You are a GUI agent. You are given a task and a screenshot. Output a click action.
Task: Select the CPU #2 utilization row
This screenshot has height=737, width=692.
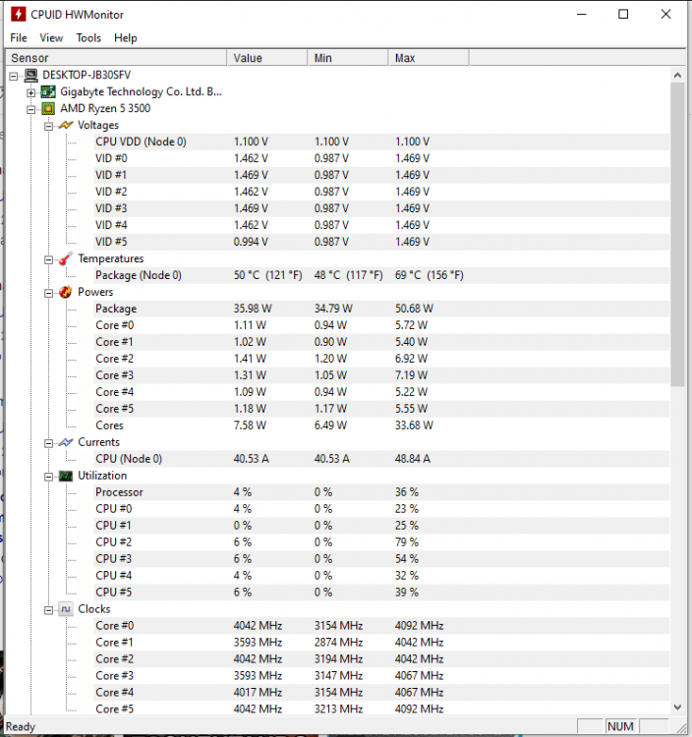381,541
